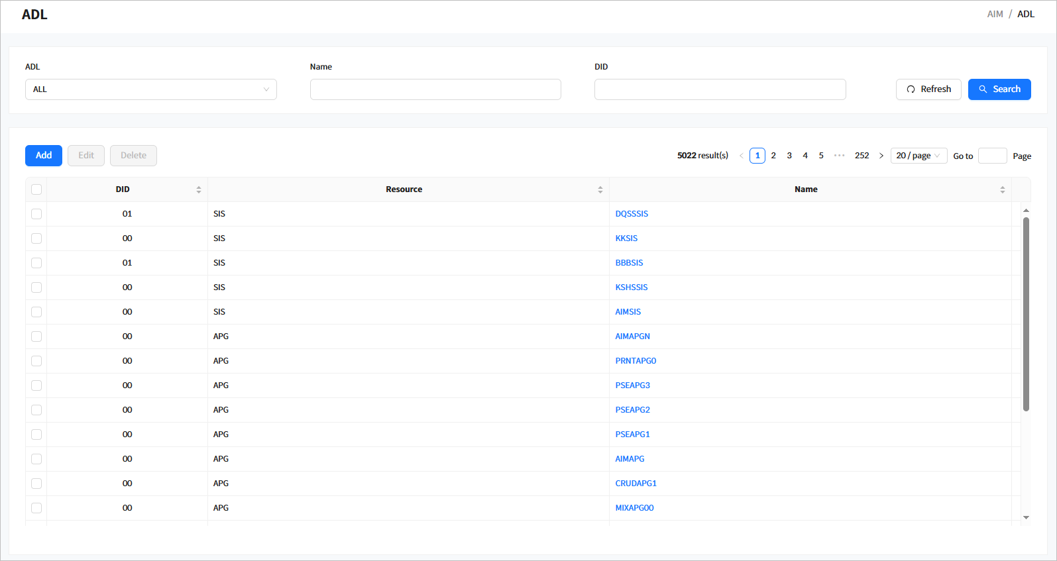Select the checkbox for AIMAPGN row
1057x561 pixels.
(x=36, y=336)
